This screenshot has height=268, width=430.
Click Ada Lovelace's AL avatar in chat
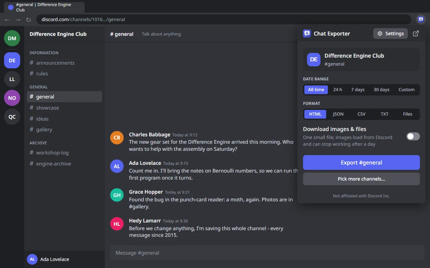point(117,166)
